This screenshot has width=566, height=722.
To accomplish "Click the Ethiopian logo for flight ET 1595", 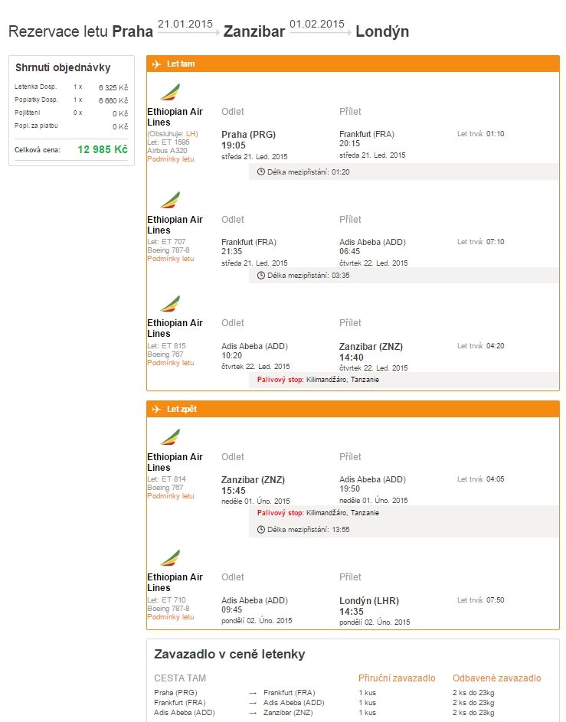I will click(x=169, y=93).
